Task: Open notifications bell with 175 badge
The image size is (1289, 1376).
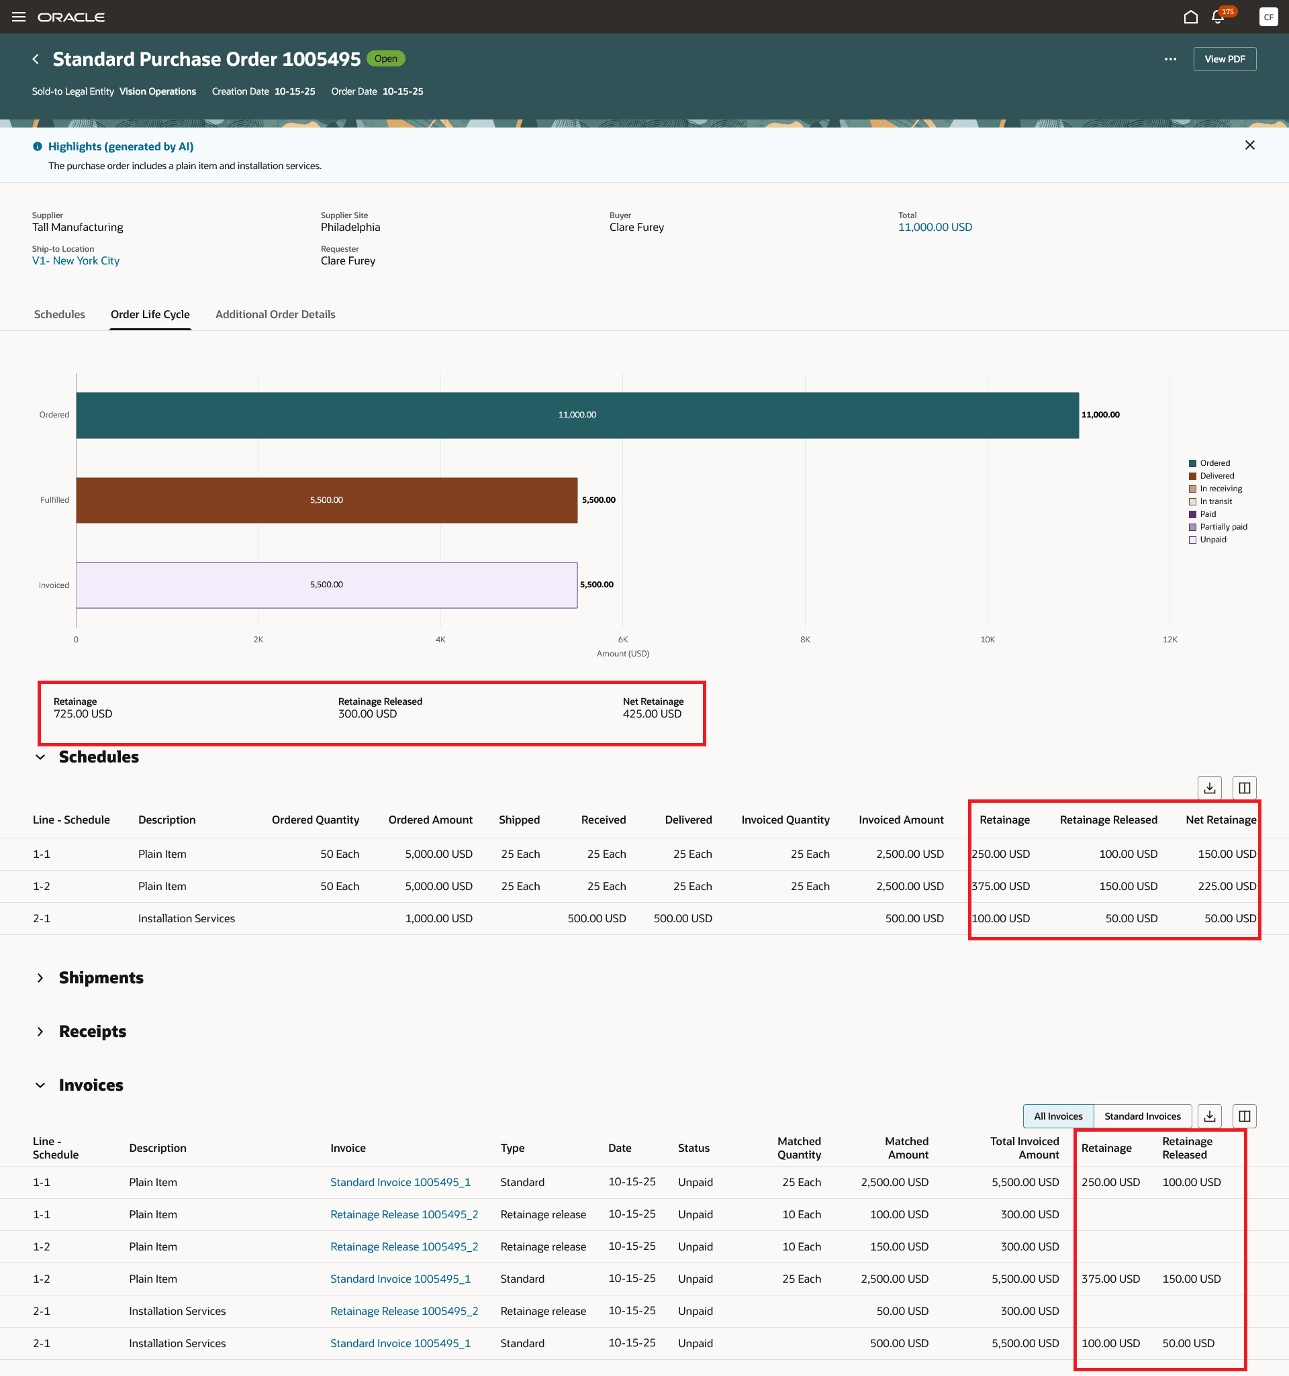Action: (x=1218, y=17)
